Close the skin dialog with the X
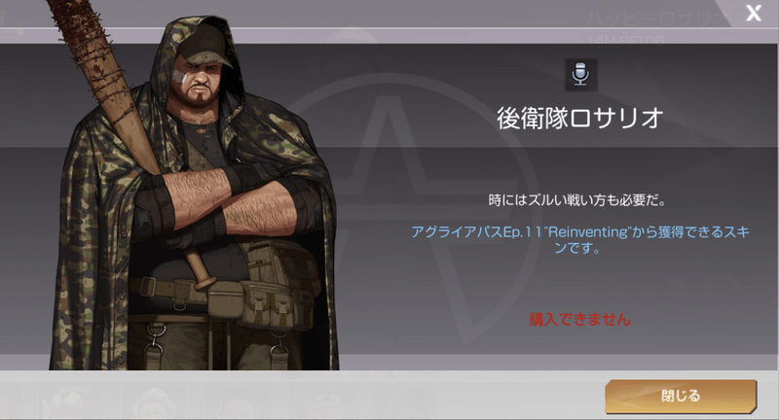 click(x=754, y=13)
